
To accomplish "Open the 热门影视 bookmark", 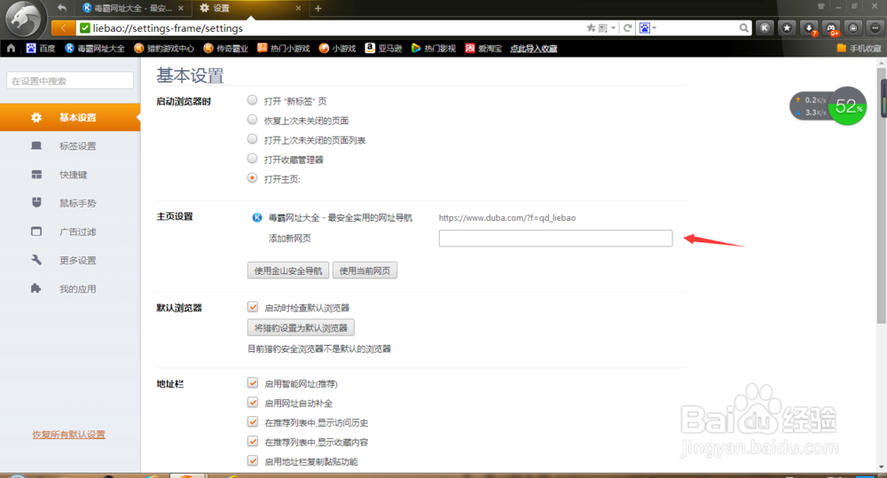I will point(434,48).
